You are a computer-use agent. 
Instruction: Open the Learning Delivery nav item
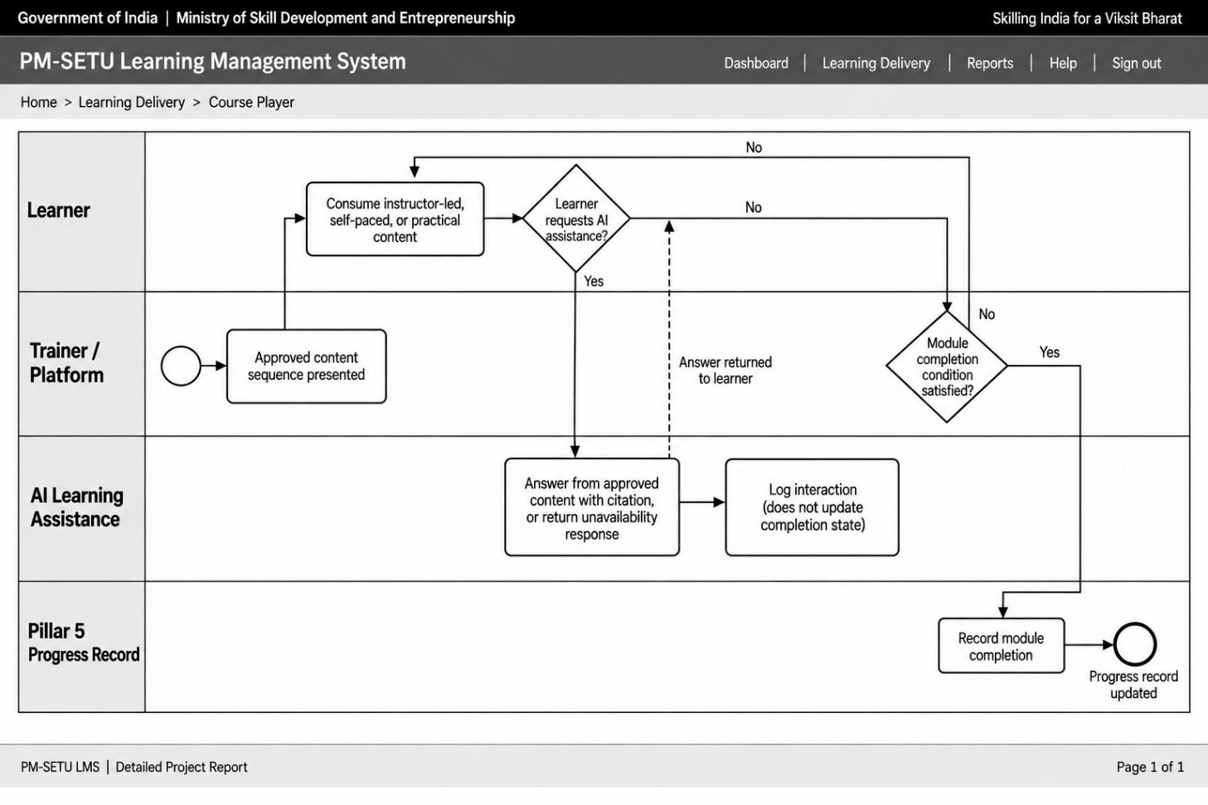coord(876,63)
